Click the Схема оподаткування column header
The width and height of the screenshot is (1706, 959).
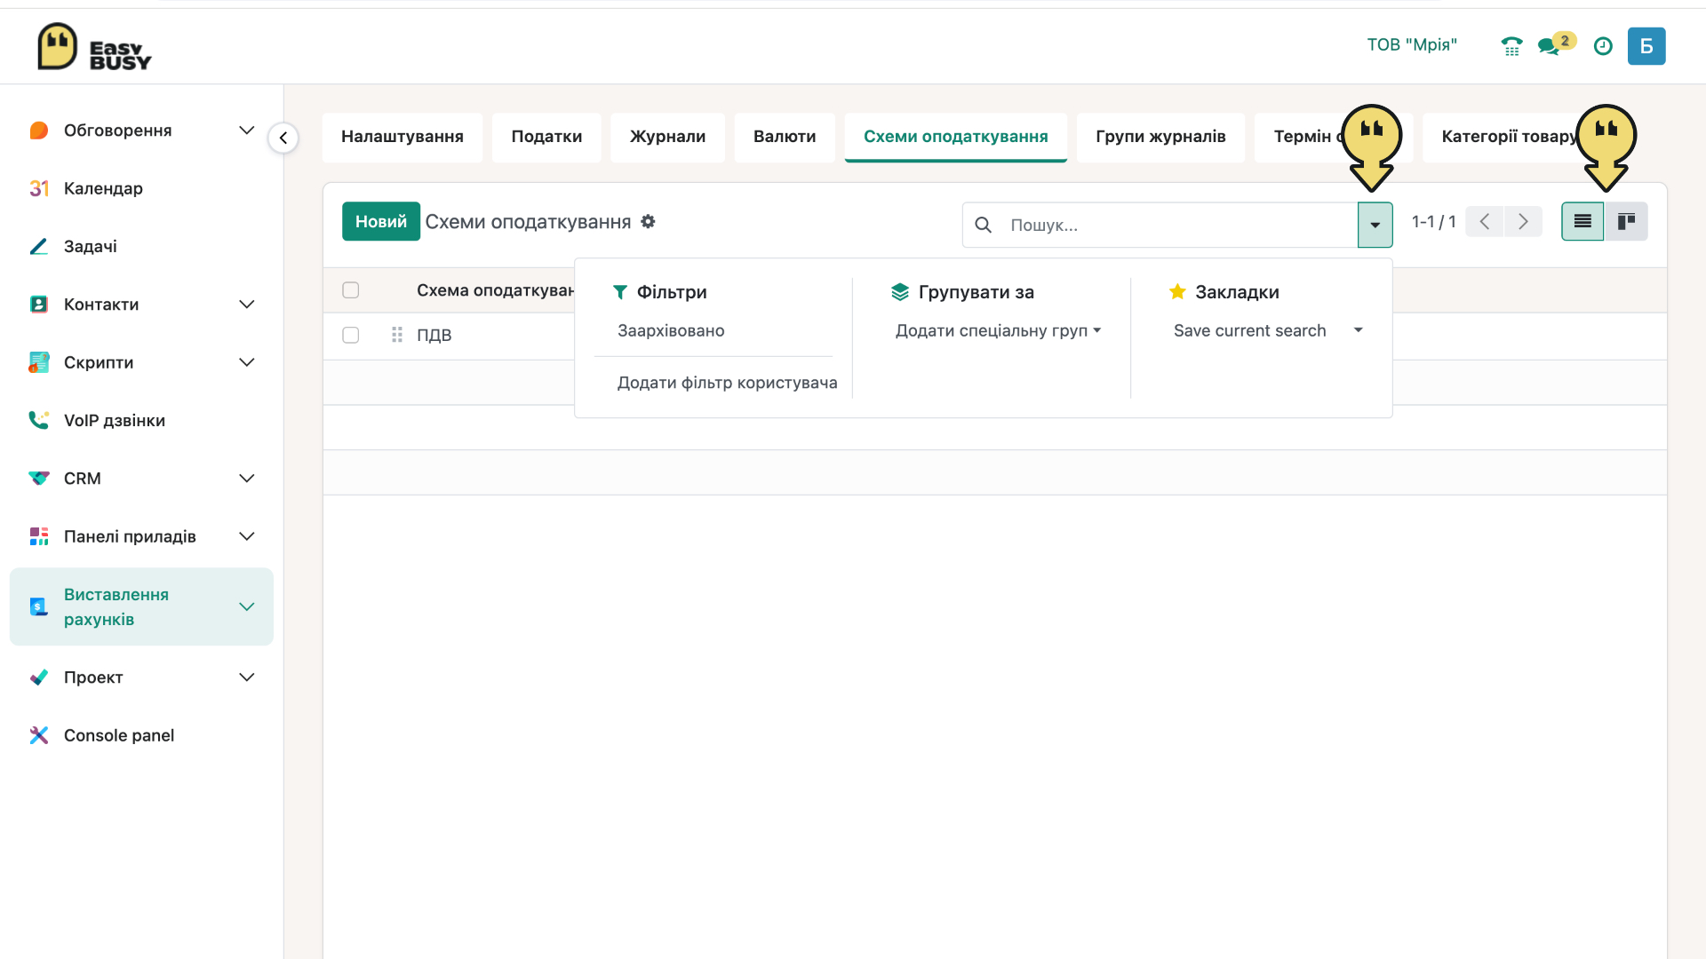(496, 290)
